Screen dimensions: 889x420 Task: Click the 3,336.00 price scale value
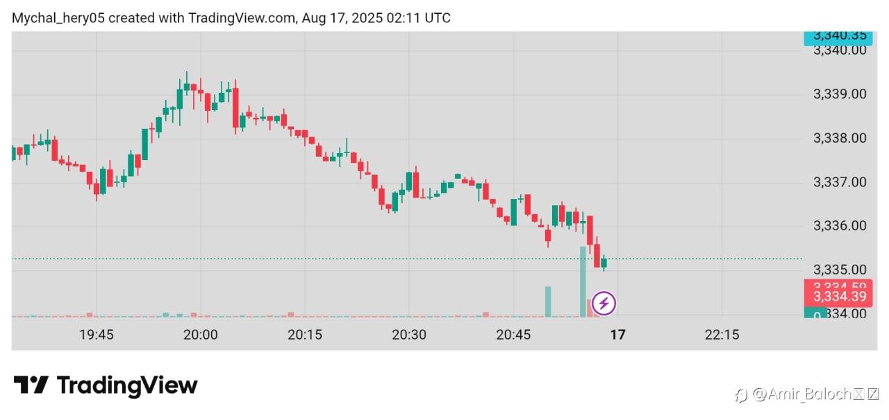840,226
